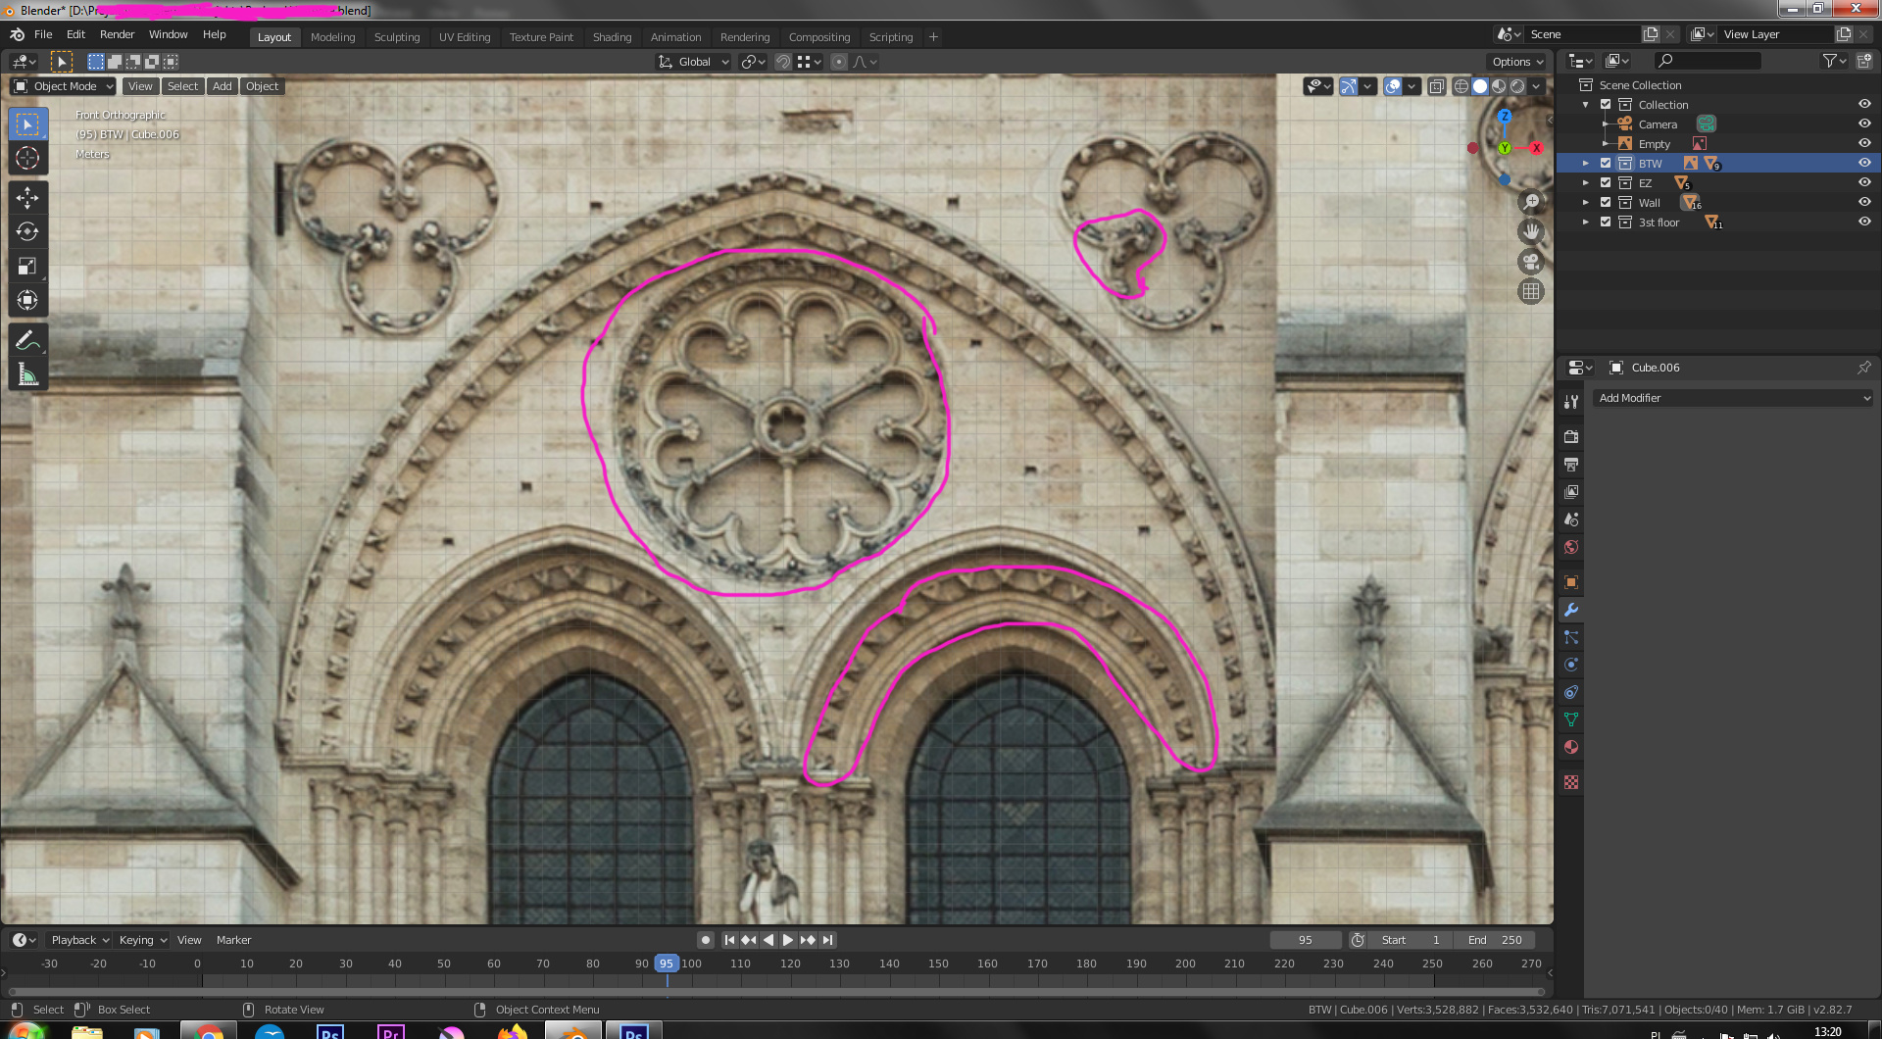Open the Physics properties tab

1571,665
